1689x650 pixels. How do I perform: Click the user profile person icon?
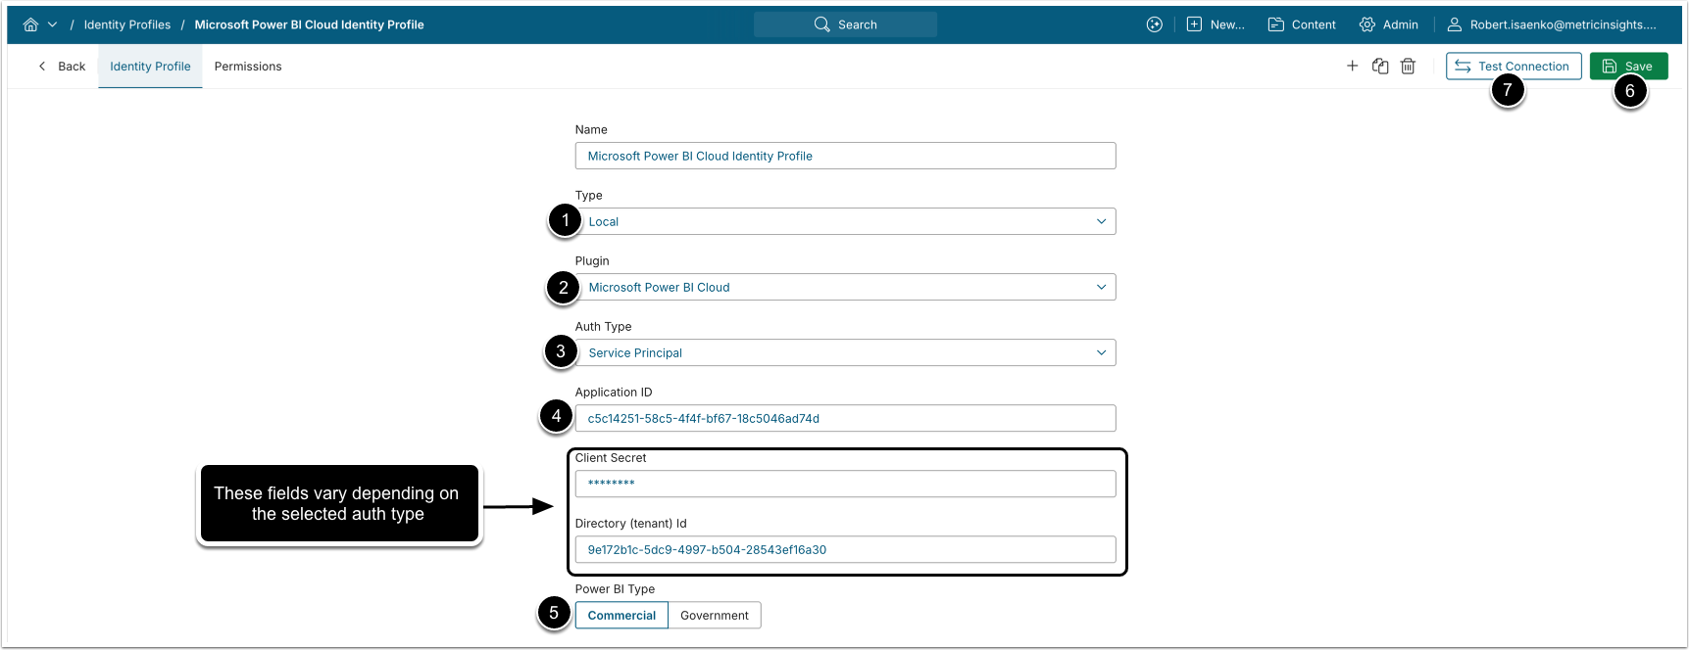click(x=1455, y=24)
